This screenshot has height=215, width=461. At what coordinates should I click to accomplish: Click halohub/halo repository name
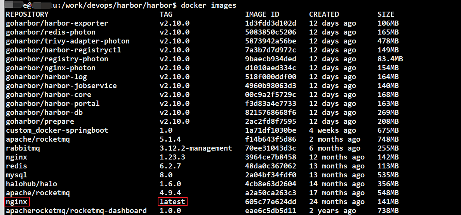pyautogui.click(x=31, y=184)
